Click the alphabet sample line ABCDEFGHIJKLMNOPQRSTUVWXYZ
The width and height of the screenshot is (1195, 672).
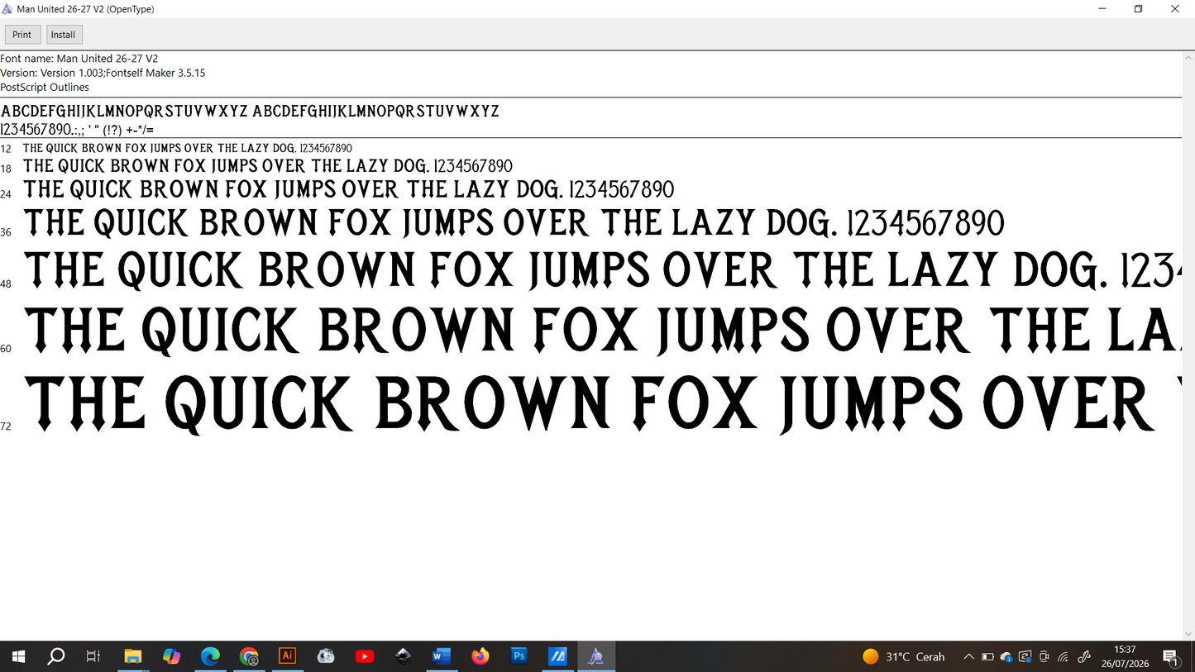[x=251, y=111]
